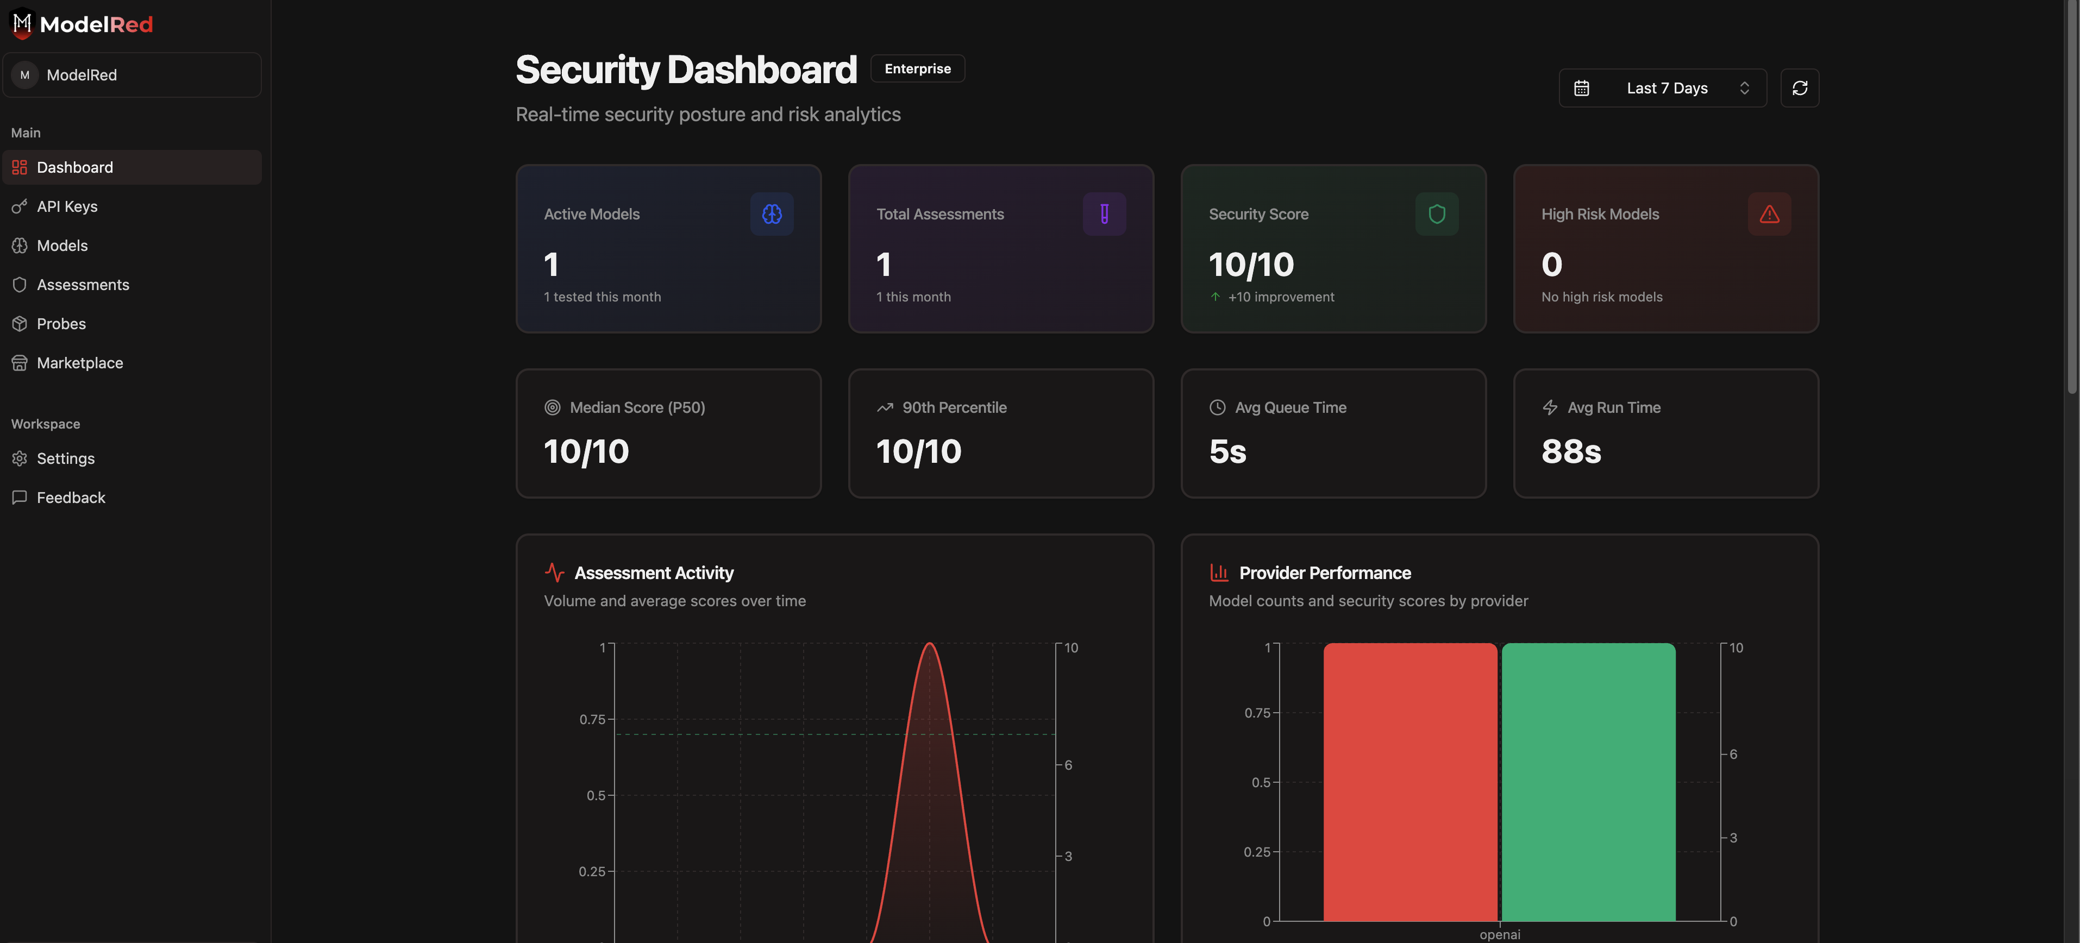Screen dimensions: 2080x943
Task: Click the Enterprise plan badge
Action: [x=917, y=68]
